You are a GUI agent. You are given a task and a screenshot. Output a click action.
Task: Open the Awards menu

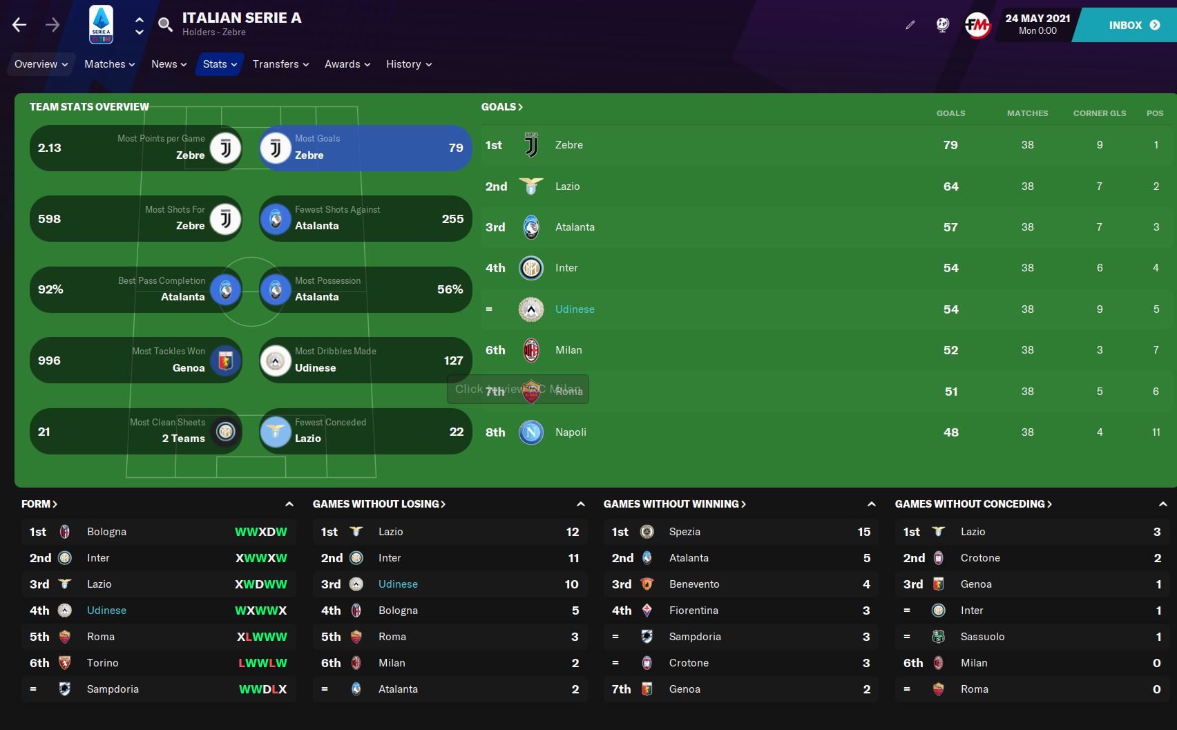point(347,64)
